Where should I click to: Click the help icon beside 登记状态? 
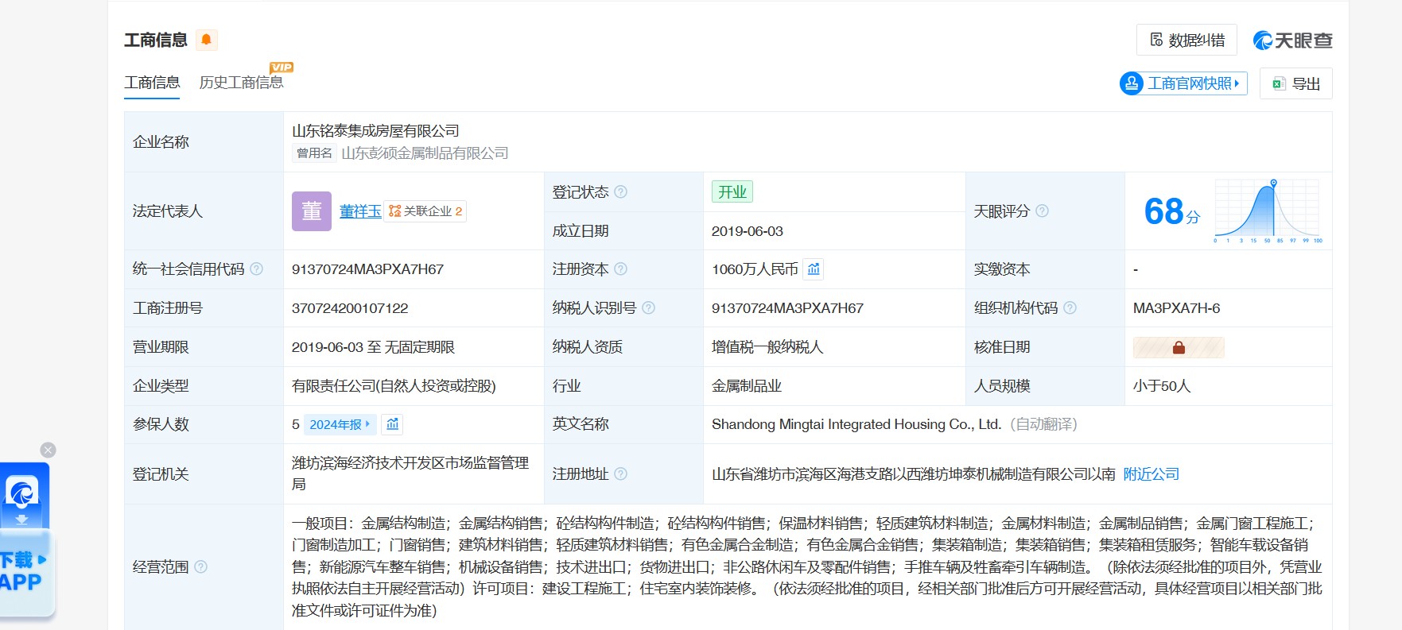[x=621, y=192]
